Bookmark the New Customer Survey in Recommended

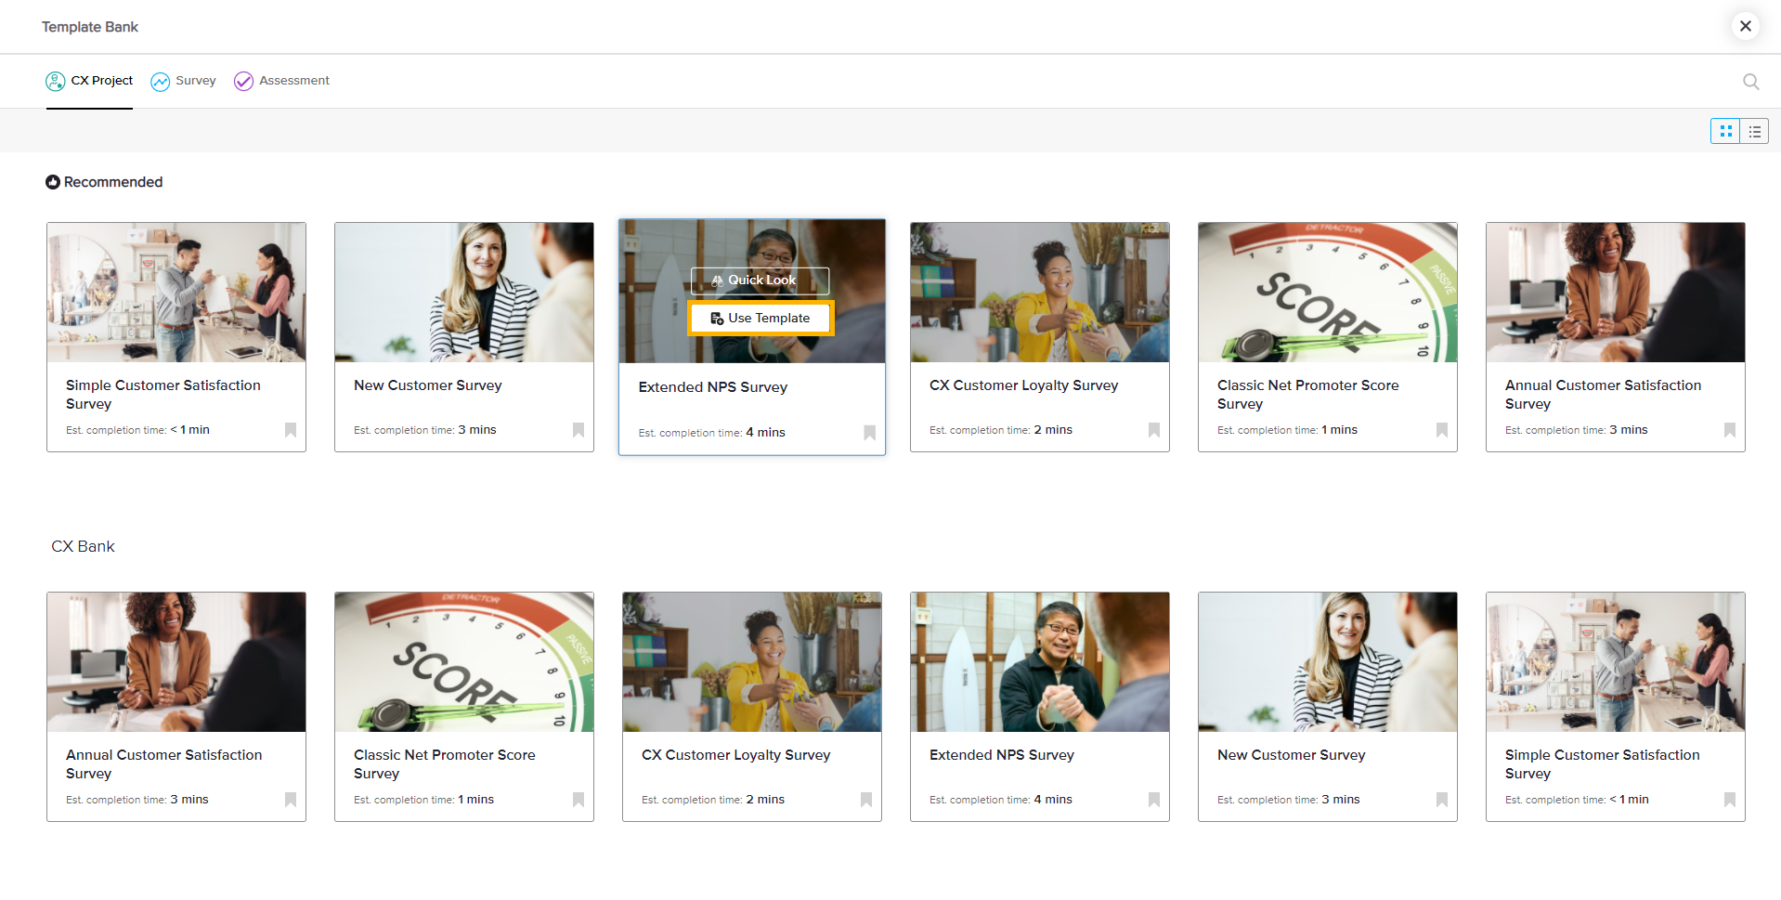point(578,430)
